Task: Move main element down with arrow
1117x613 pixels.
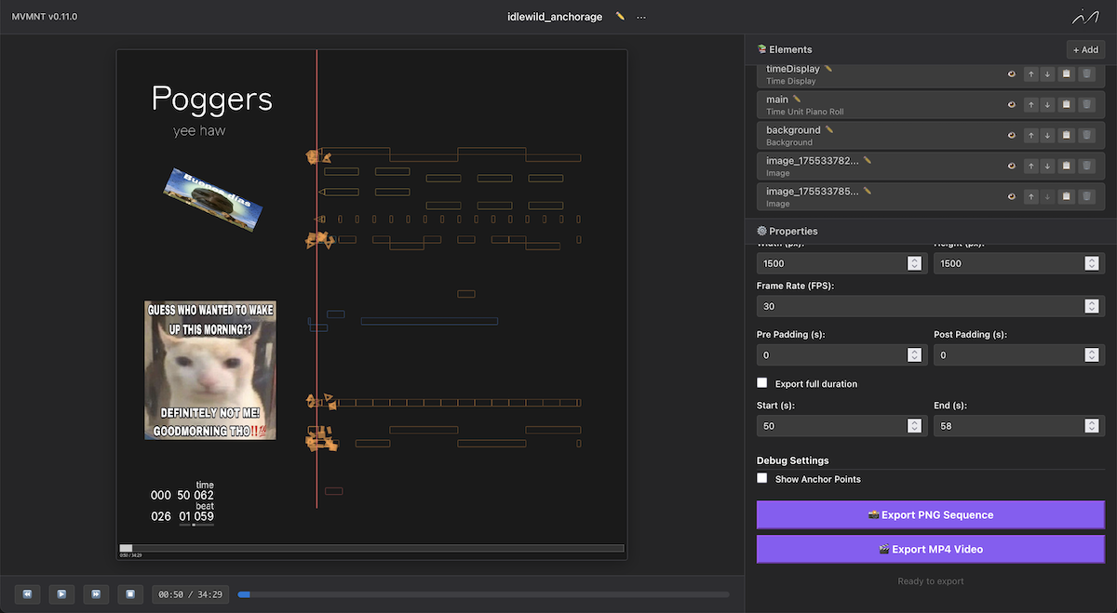Action: [1047, 104]
